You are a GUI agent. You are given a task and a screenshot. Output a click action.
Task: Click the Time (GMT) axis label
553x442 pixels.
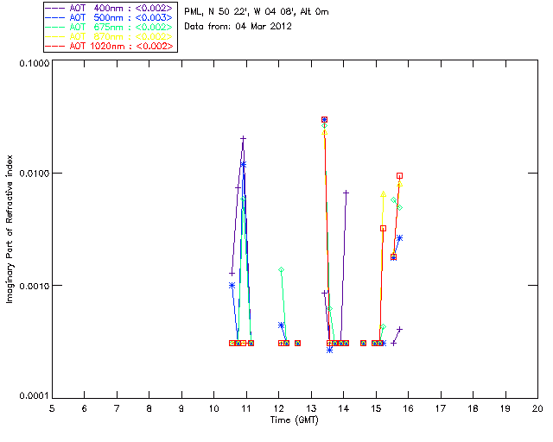[295, 420]
